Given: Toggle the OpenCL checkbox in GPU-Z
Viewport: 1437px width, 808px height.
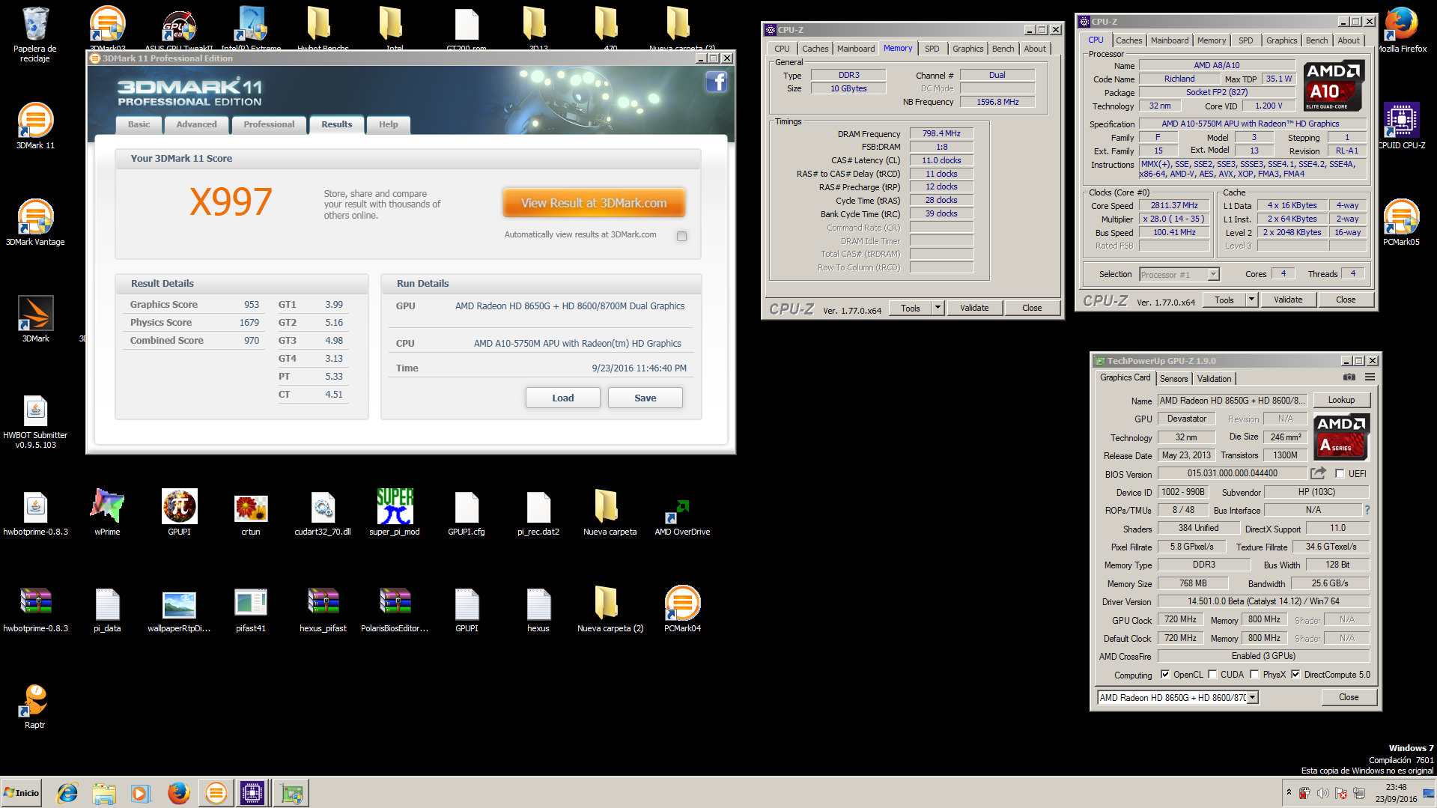Looking at the screenshot, I should coord(1165,674).
